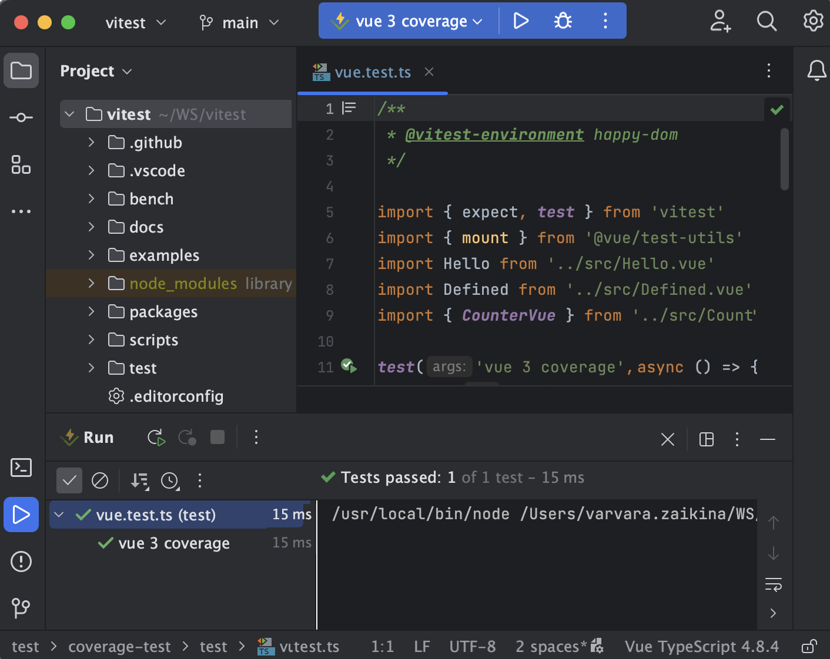This screenshot has height=659, width=830.
Task: Click the 'vιtest.ts' file breadcrumb
Action: point(299,647)
